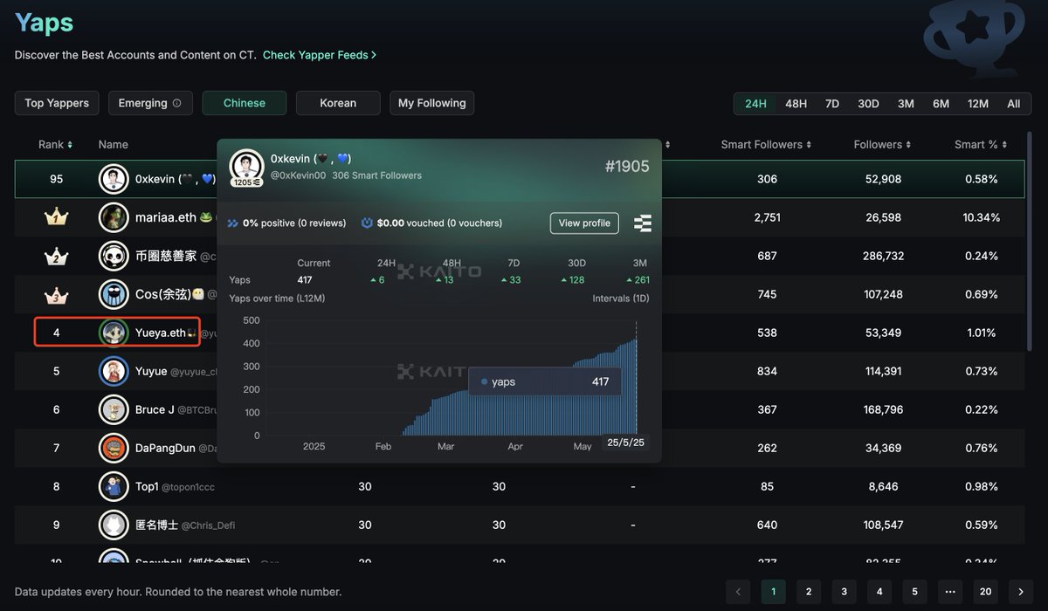Image resolution: width=1048 pixels, height=611 pixels.
Task: Select the 6M time range
Action: pyautogui.click(x=941, y=103)
